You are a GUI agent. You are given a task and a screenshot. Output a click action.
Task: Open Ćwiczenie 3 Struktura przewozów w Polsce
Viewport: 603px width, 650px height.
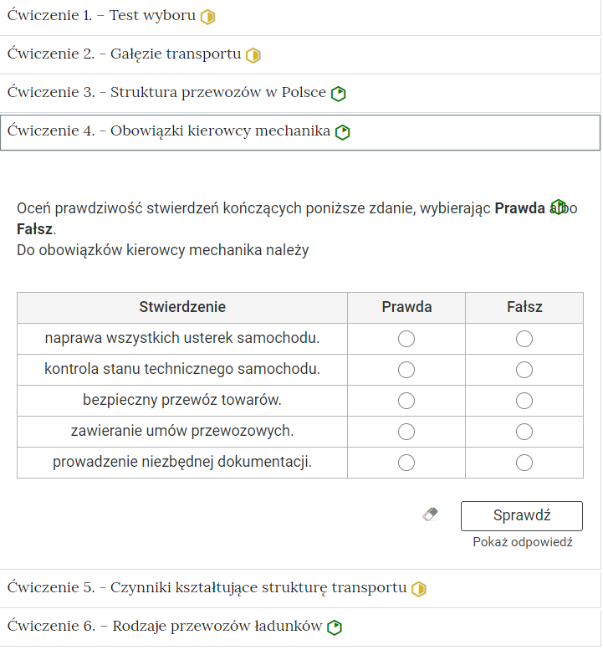tap(166, 93)
